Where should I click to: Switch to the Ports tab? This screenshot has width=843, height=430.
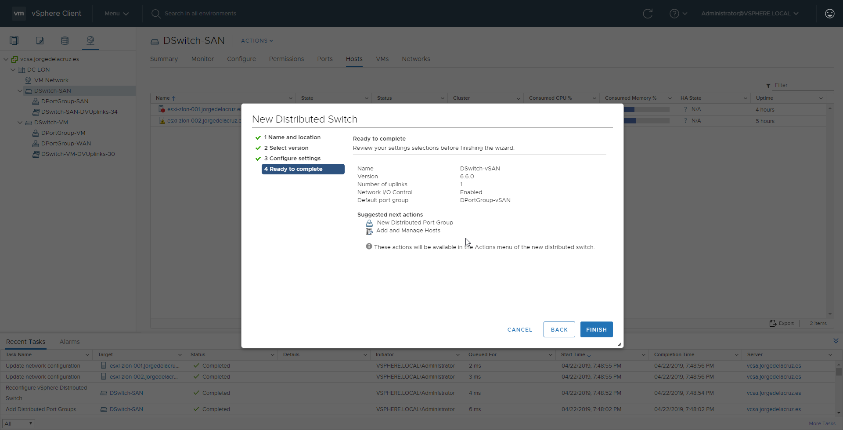point(325,59)
